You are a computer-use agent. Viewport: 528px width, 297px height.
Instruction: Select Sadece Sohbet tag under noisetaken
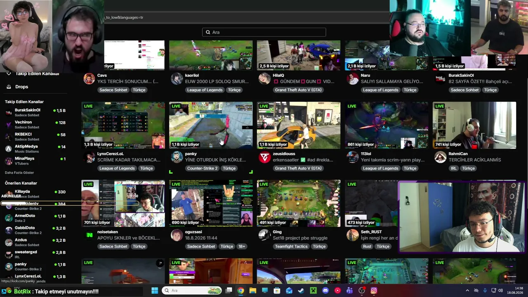coord(113,246)
